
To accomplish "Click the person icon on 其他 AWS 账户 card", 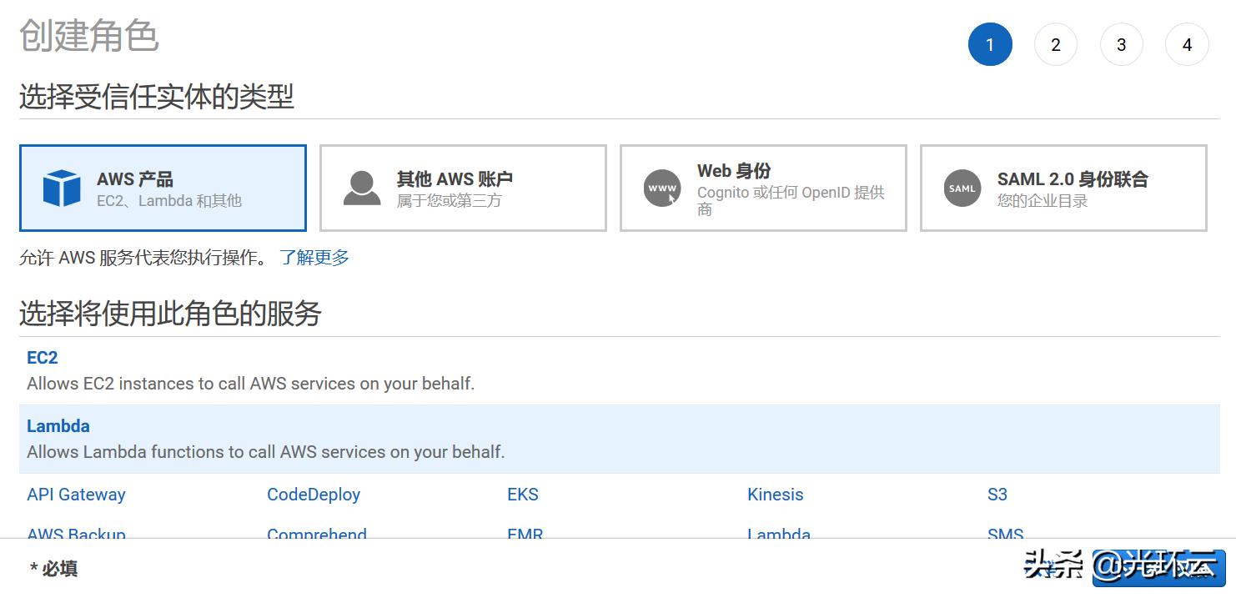I will tap(359, 187).
